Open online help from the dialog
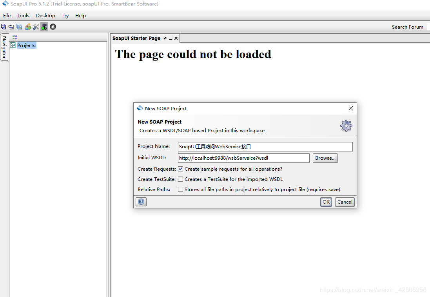 (141, 202)
